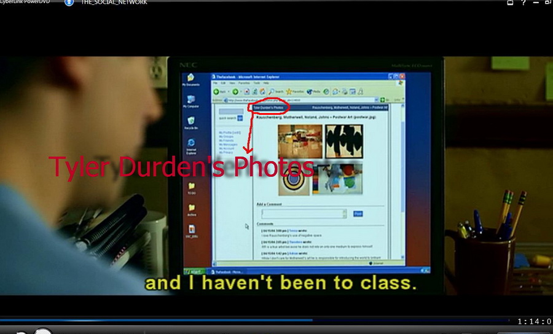
Task: Click the Internet zone status bar indicator
Action: pos(376,263)
